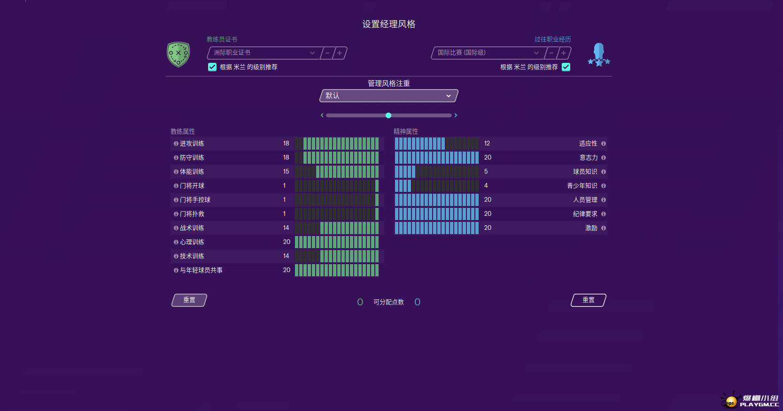Click info icon beside 进攻训练
This screenshot has width=783, height=411.
(176, 144)
